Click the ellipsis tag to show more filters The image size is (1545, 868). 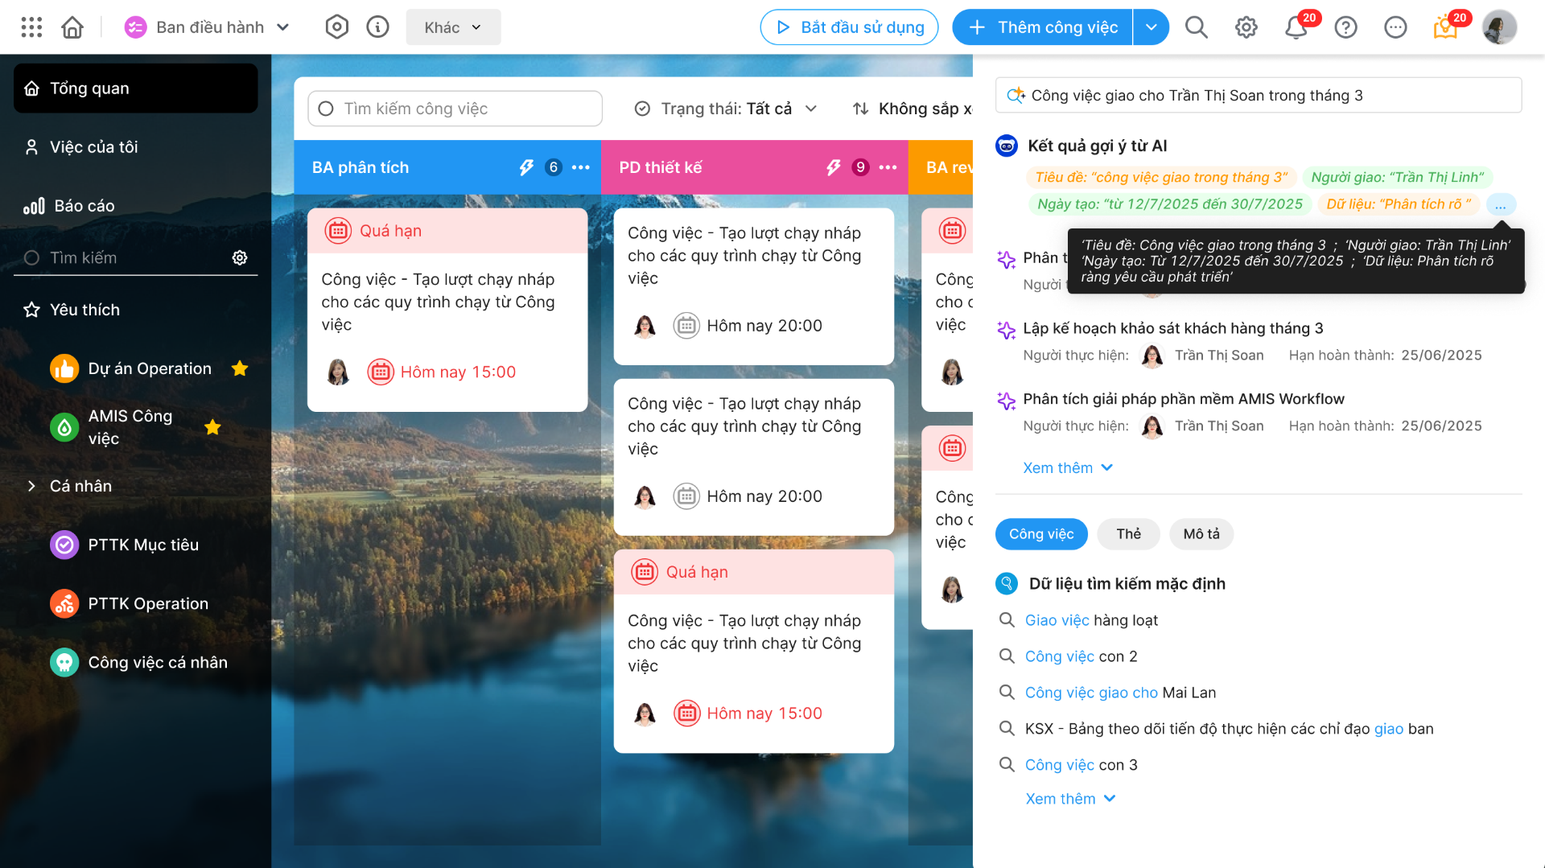click(1500, 204)
